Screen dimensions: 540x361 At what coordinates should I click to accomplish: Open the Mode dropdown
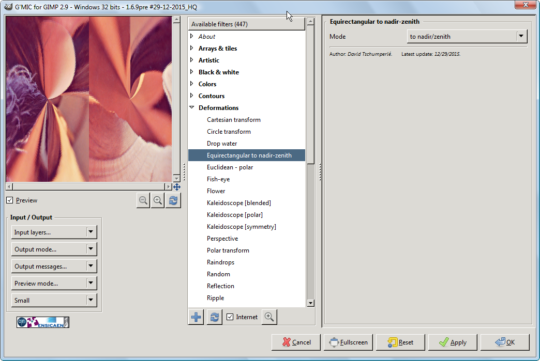pos(467,37)
